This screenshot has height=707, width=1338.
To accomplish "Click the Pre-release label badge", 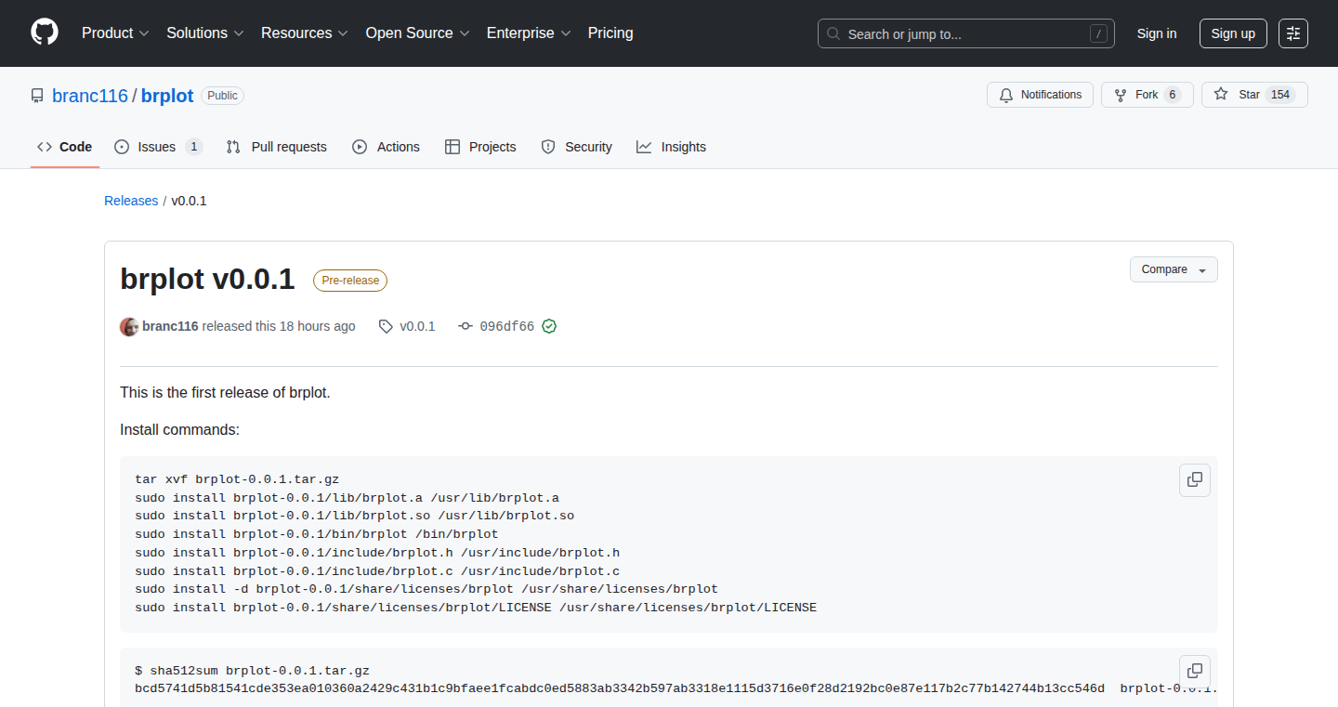I will (x=350, y=281).
